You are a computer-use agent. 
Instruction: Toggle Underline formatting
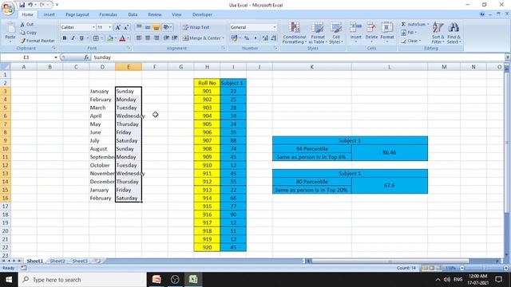pyautogui.click(x=81, y=38)
